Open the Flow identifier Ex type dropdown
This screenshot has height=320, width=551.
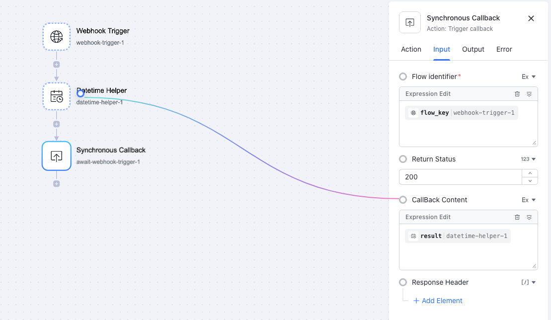tap(528, 77)
